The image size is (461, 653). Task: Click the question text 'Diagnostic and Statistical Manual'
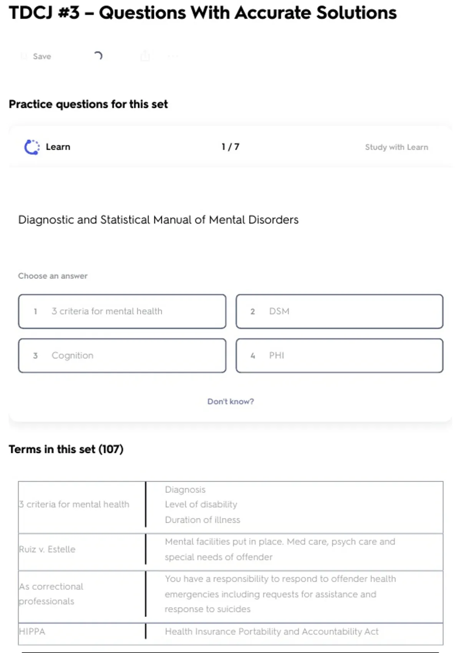click(x=158, y=220)
